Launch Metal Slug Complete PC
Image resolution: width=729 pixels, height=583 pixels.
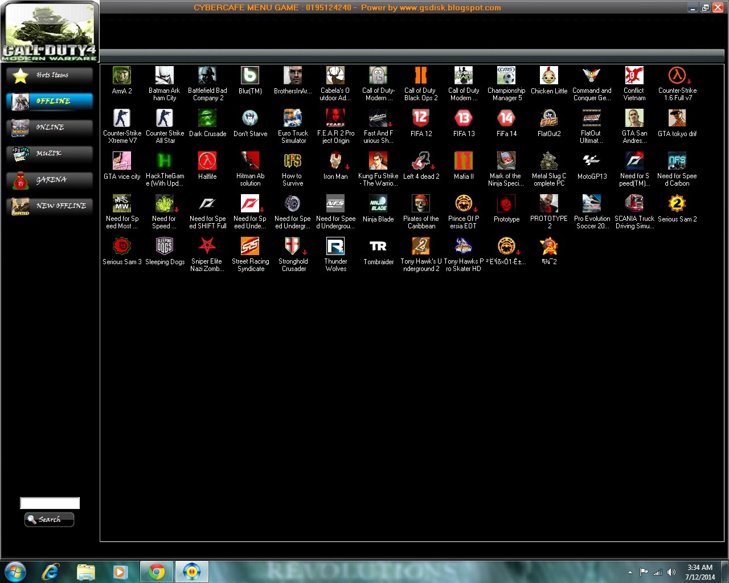[549, 161]
